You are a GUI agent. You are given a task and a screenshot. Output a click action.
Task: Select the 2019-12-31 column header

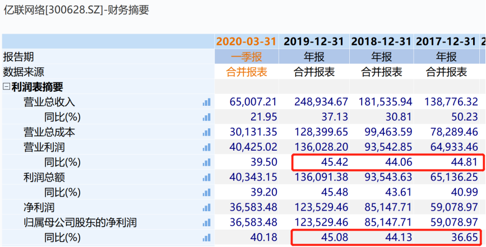314,41
